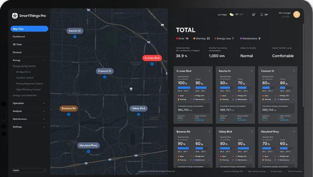
Task: Switch to Map View
Action: tap(29, 29)
